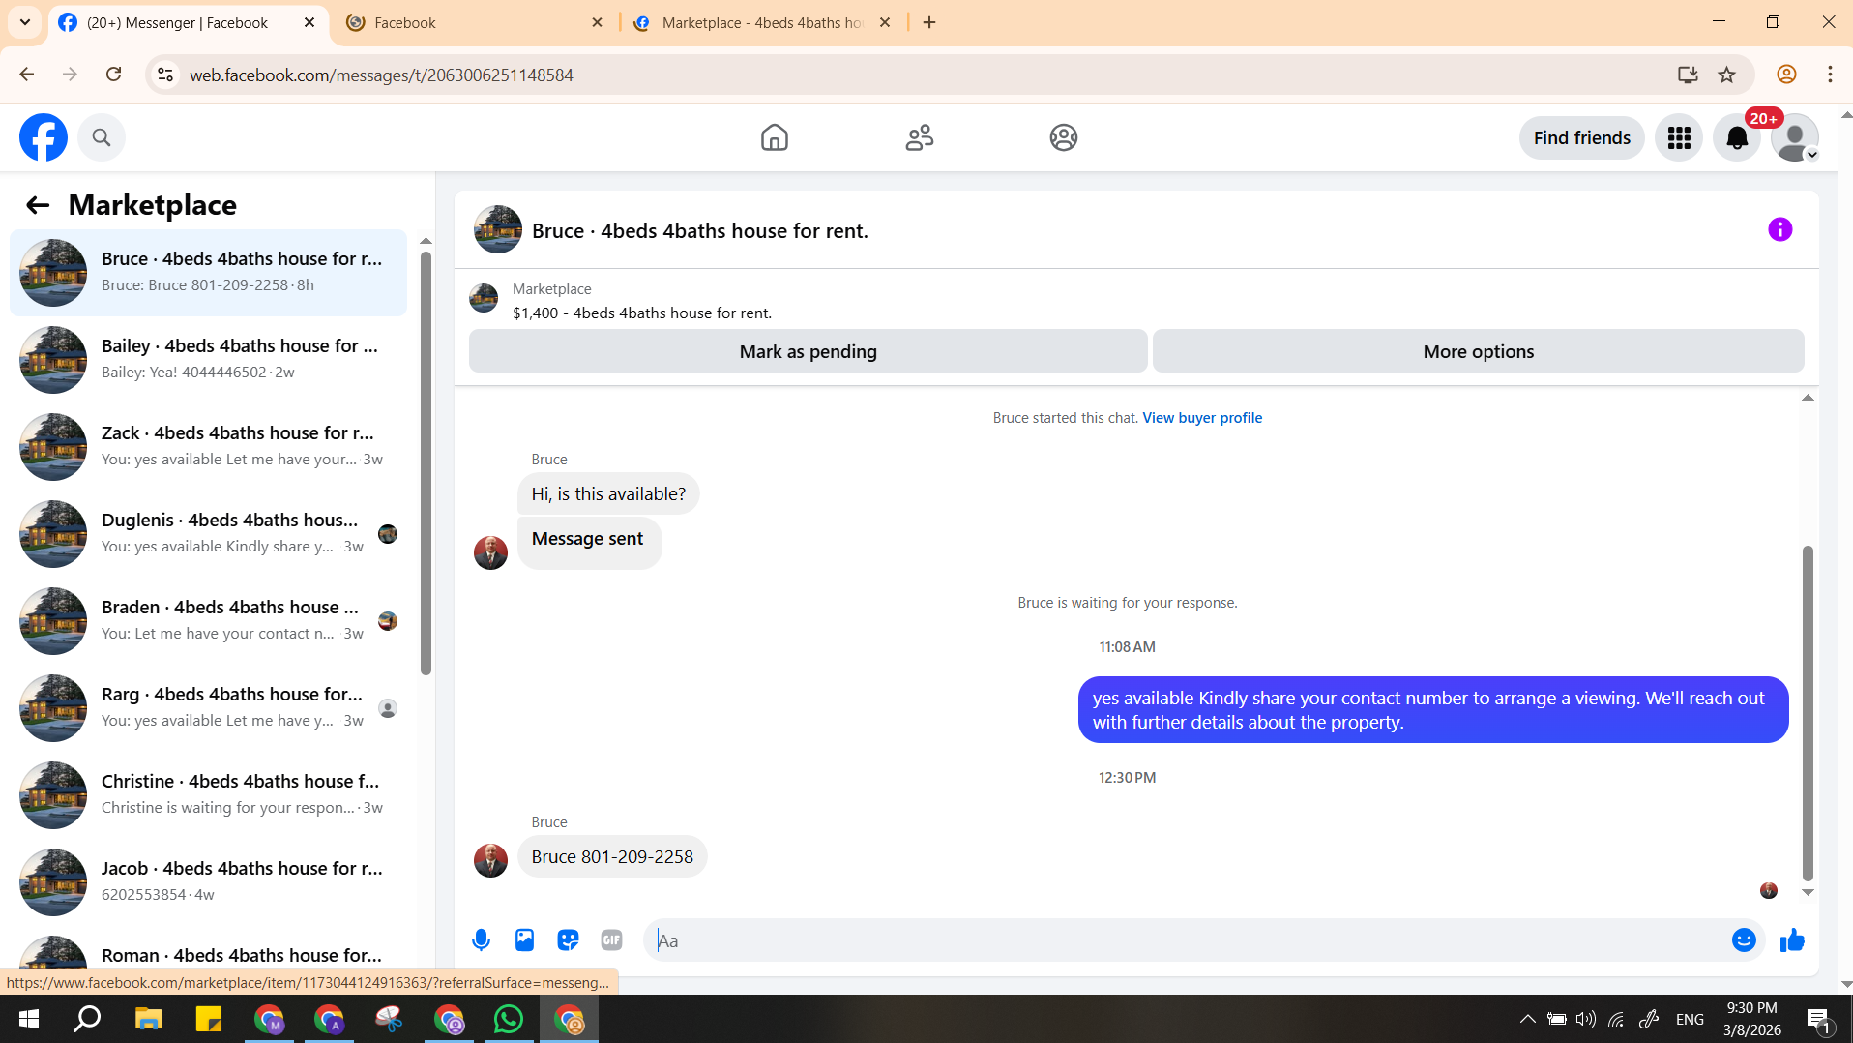
Task: Open the Facebook logo home link
Action: (x=44, y=137)
